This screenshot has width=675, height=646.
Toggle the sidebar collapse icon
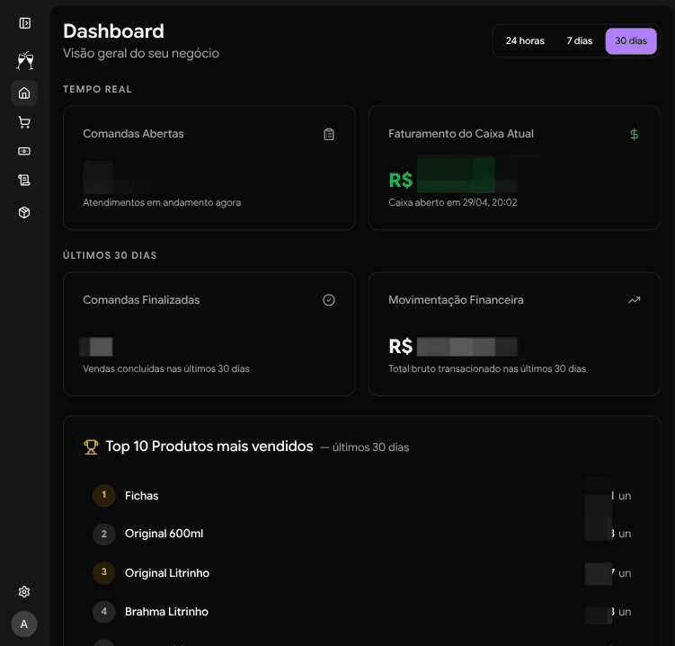coord(24,22)
